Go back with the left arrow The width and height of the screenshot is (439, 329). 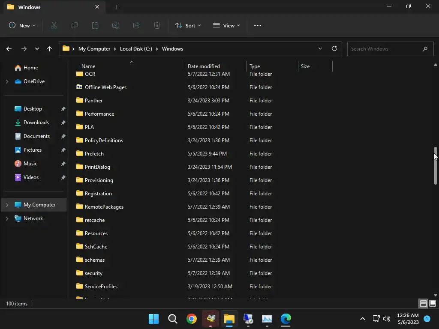click(9, 49)
